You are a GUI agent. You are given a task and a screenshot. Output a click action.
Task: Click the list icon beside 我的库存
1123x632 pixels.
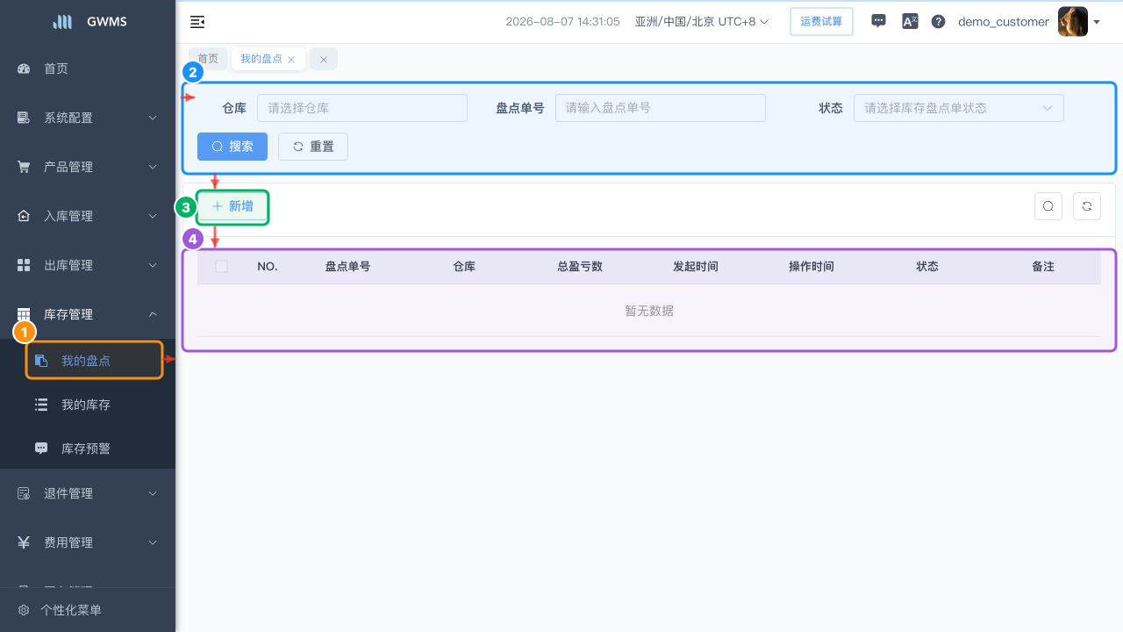[41, 405]
